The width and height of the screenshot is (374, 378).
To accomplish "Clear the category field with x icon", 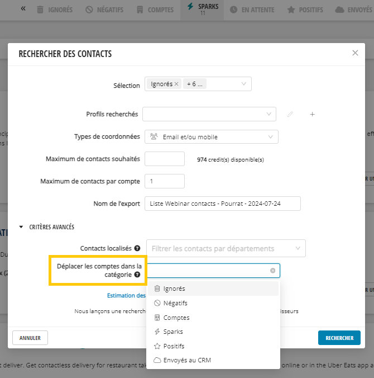I will point(272,271).
